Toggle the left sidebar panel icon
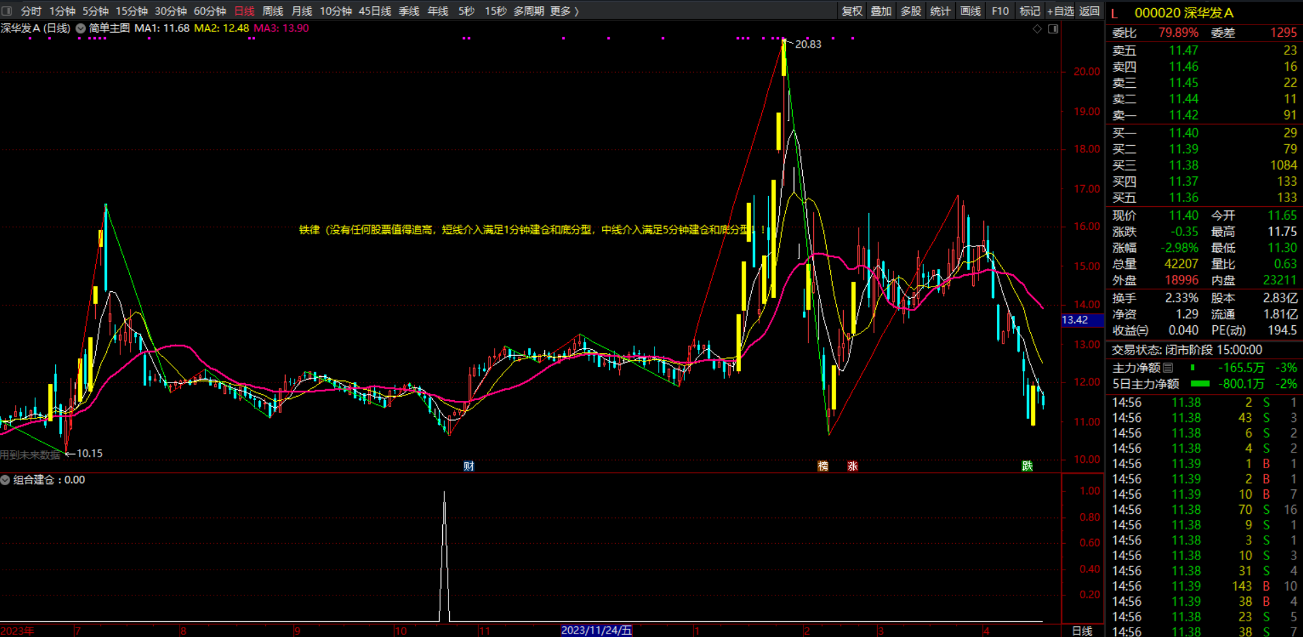 pyautogui.click(x=7, y=11)
